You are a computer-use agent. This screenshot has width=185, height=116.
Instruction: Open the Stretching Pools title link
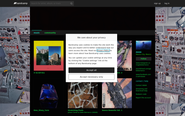[76, 110]
